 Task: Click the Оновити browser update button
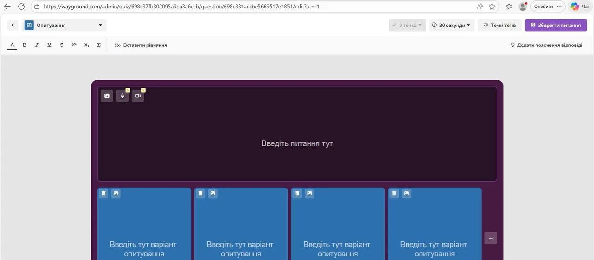[x=543, y=6]
